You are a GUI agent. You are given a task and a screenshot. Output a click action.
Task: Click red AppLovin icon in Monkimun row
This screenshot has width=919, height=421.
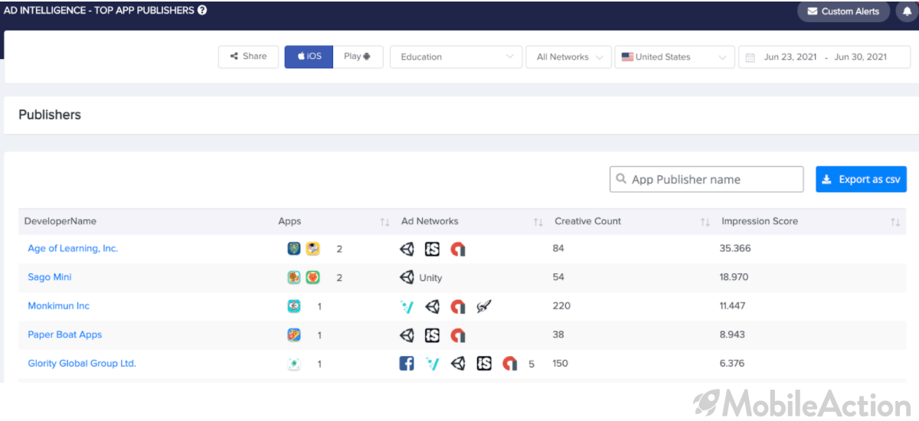tap(457, 306)
